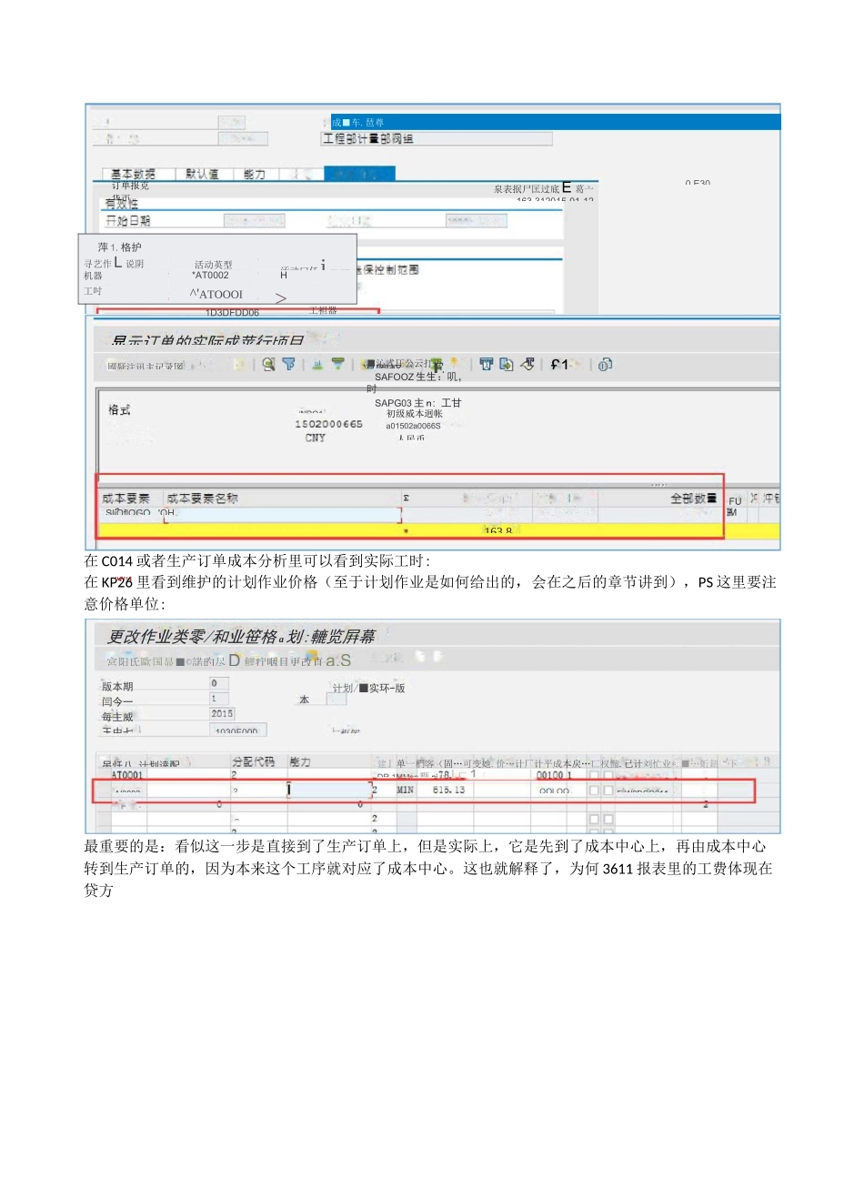Click the blue filter funnel icon
The height and width of the screenshot is (1199, 864).
pos(289,364)
